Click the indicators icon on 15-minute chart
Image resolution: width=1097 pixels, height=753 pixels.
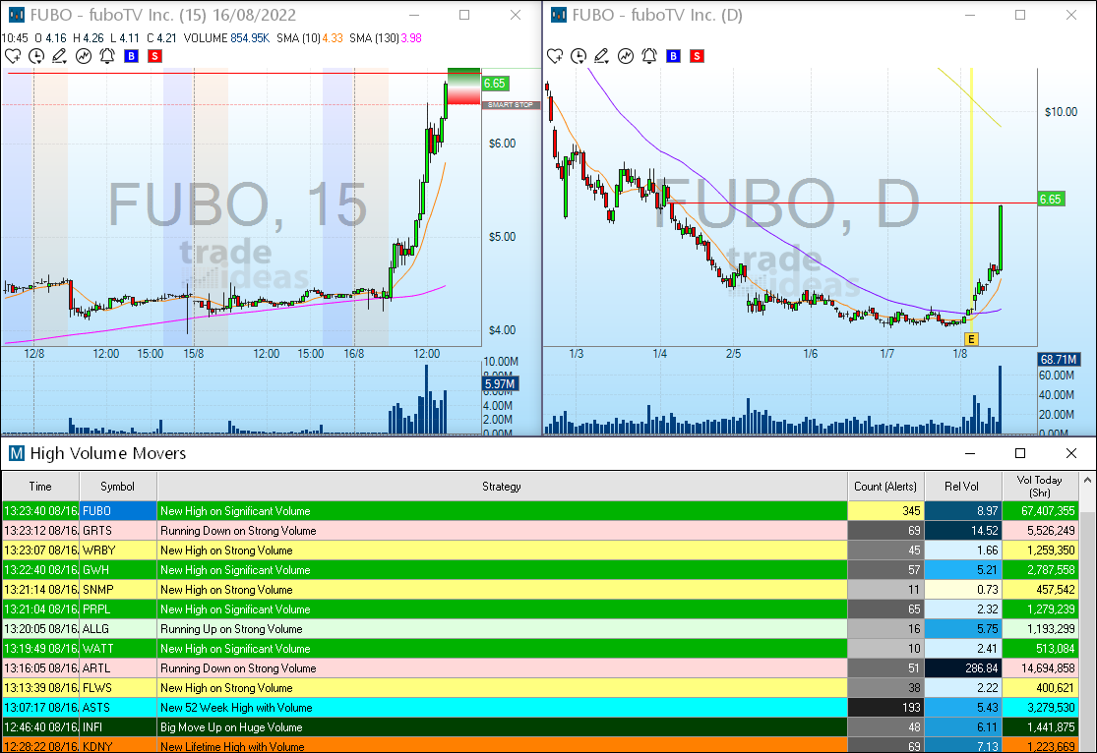point(84,56)
